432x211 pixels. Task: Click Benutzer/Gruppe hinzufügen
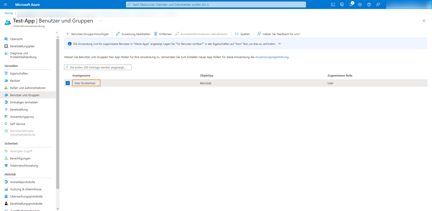(x=88, y=34)
